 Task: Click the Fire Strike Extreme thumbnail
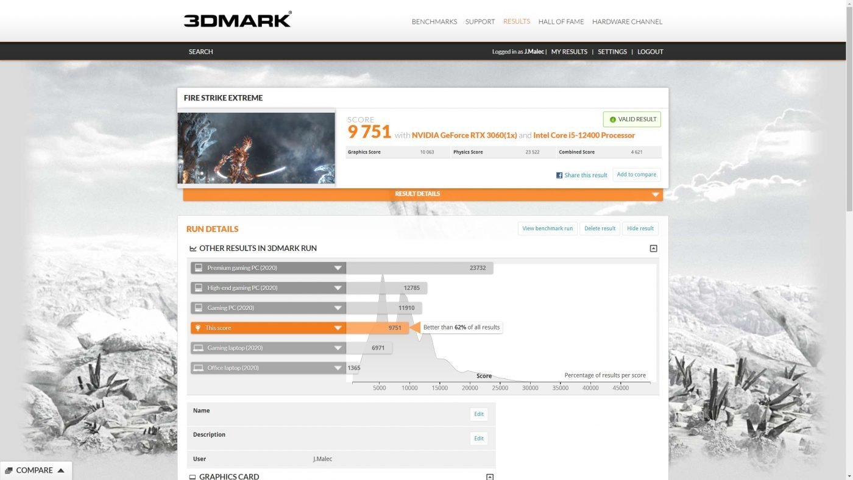[x=256, y=148]
